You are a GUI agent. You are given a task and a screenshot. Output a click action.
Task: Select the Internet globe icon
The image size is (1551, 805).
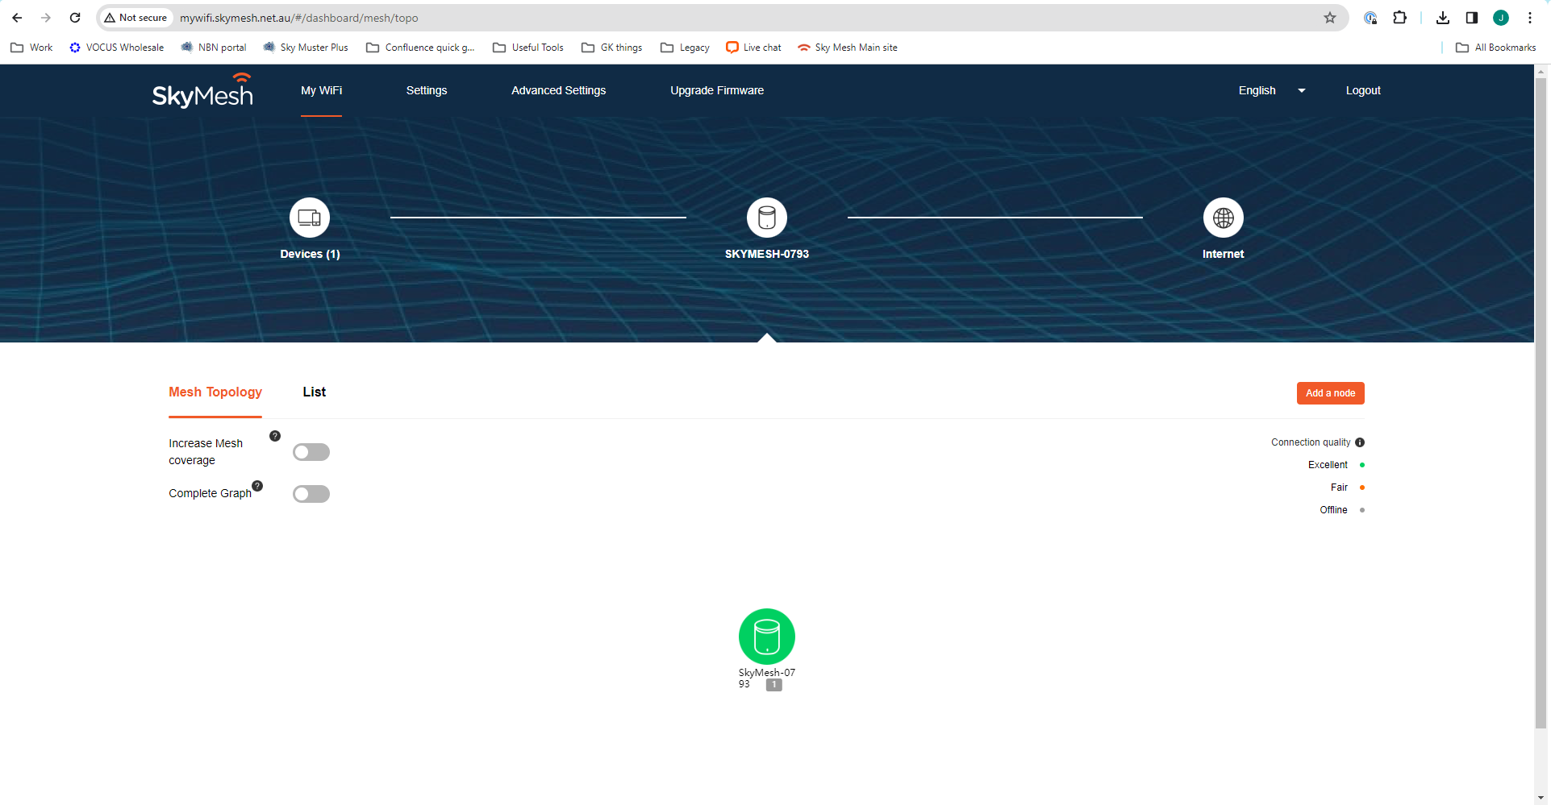(x=1223, y=218)
